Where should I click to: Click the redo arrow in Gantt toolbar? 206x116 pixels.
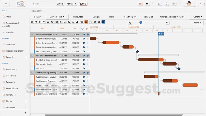point(99,22)
